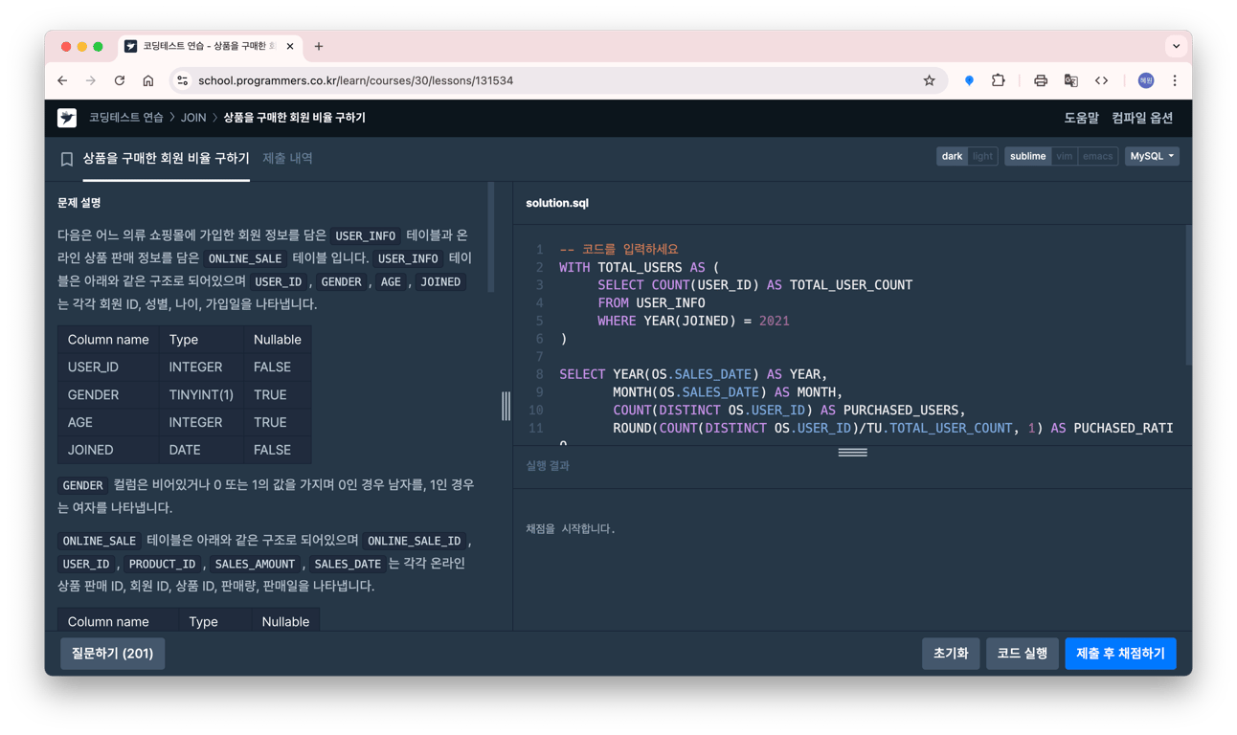Screen dimensions: 1237x735
Task: Open the 컴파일 옵션 menu item
Action: coord(1142,118)
